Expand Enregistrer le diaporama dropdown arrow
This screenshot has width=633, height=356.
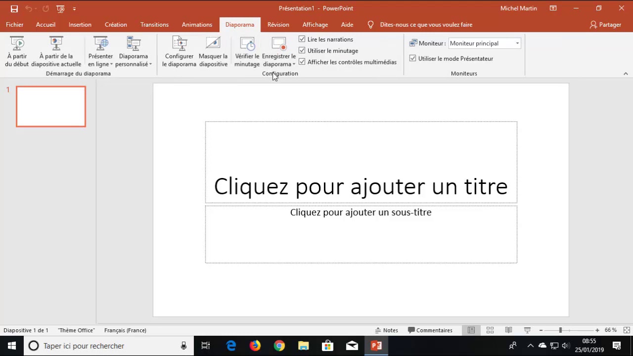(x=294, y=64)
